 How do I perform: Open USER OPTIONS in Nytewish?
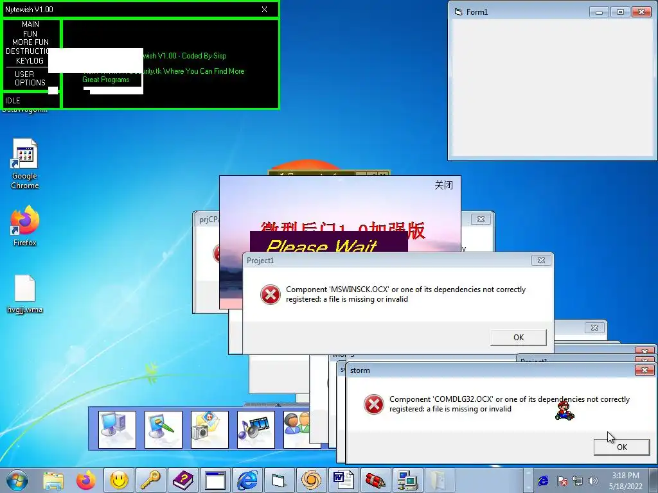(30, 78)
